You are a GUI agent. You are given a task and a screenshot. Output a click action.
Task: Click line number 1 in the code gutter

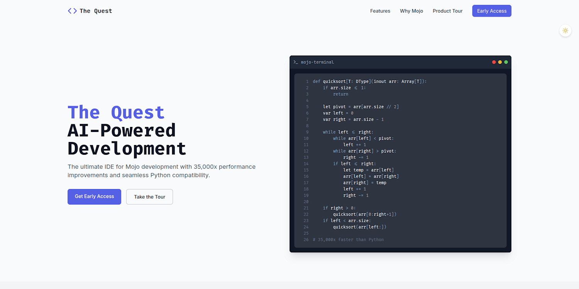click(x=307, y=81)
